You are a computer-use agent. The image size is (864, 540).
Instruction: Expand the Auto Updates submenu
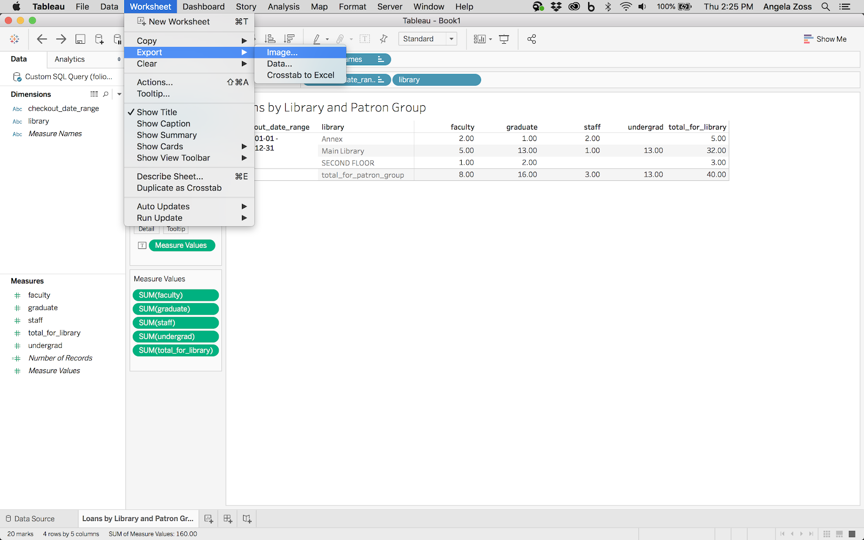tap(189, 206)
